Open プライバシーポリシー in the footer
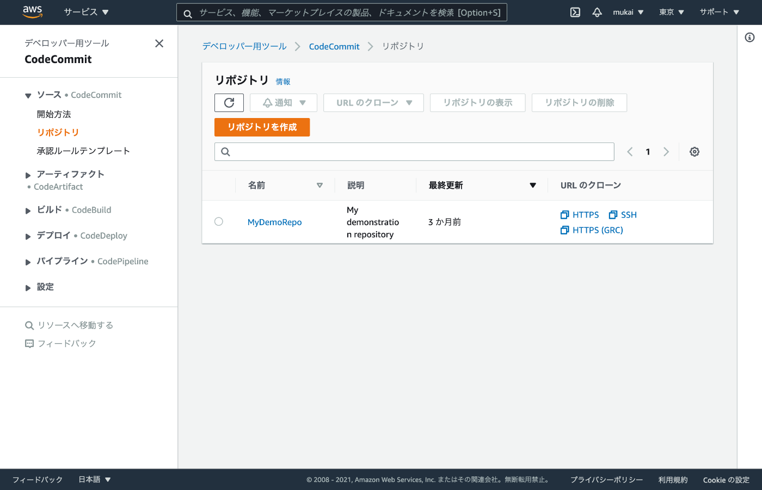Screen dimensions: 762x490 point(606,480)
